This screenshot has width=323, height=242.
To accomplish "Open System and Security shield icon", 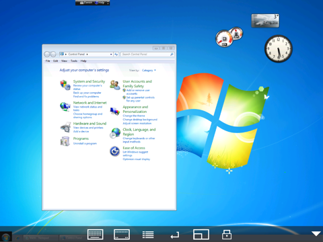I will [65, 85].
